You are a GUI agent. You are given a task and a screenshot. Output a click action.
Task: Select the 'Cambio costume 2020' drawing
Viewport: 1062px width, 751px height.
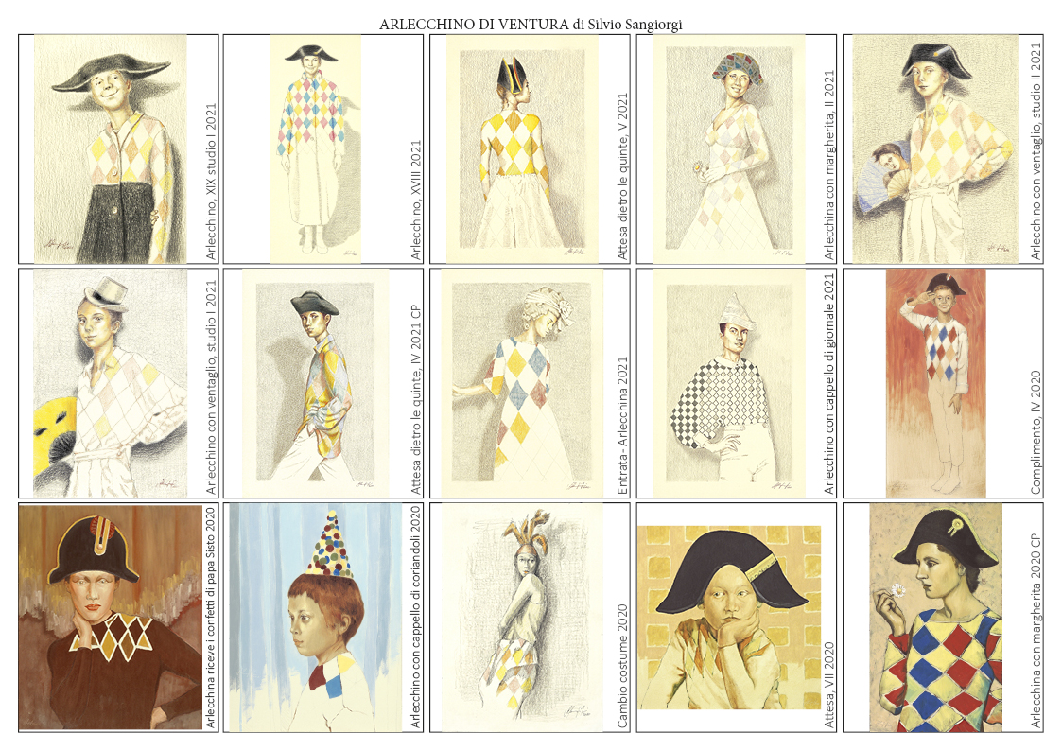pyautogui.click(x=521, y=617)
